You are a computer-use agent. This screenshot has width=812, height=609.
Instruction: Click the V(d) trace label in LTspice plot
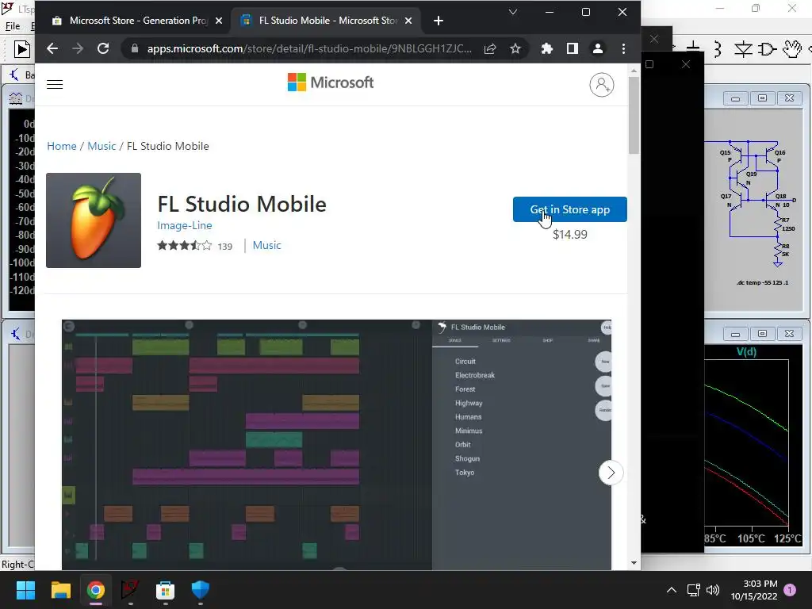coord(746,351)
